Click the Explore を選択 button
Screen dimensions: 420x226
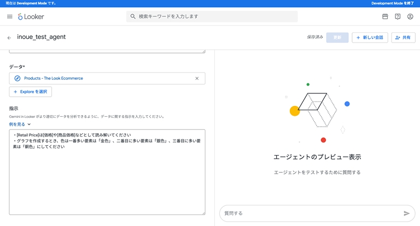[x=31, y=92]
